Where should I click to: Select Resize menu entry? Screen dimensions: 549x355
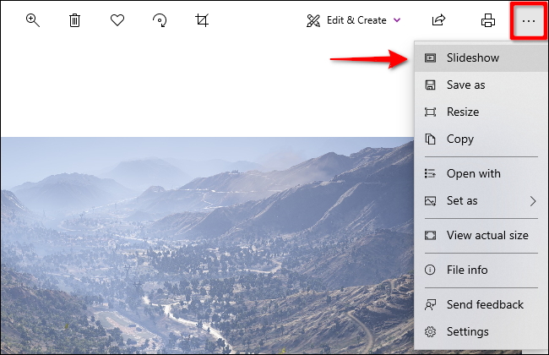(462, 112)
